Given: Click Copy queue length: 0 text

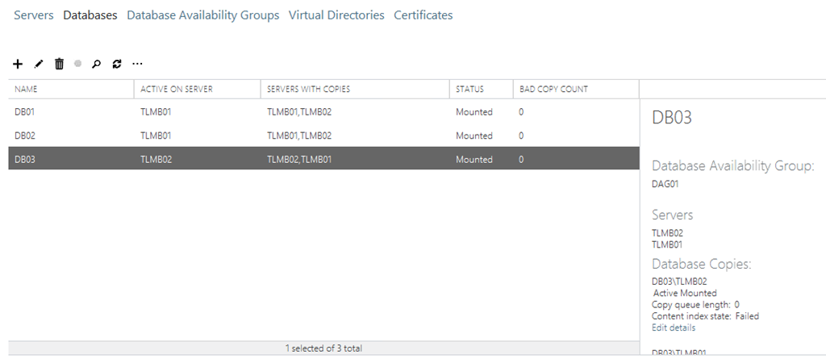Looking at the screenshot, I should [x=695, y=305].
